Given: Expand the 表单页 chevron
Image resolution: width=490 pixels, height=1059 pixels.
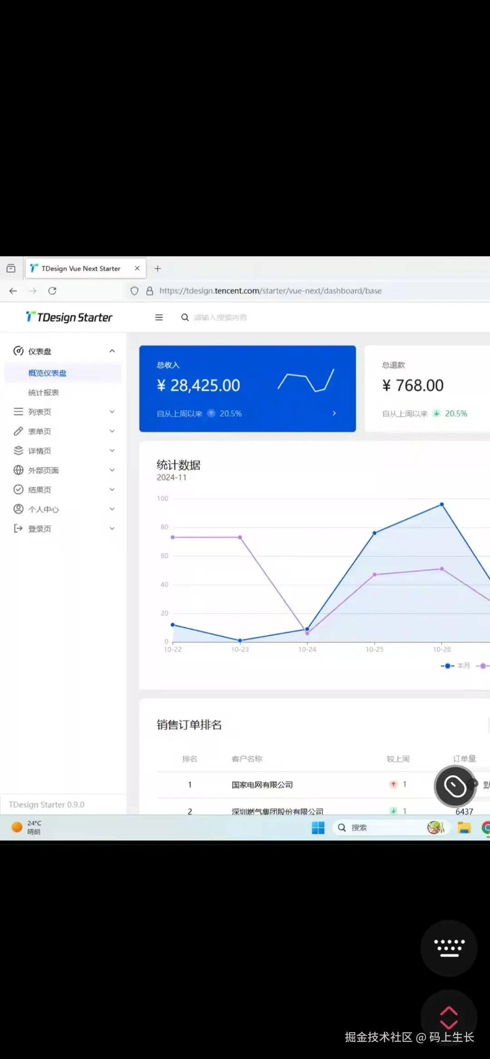Looking at the screenshot, I should coord(112,431).
